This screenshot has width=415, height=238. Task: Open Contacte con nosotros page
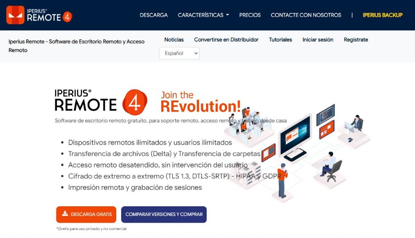(306, 15)
